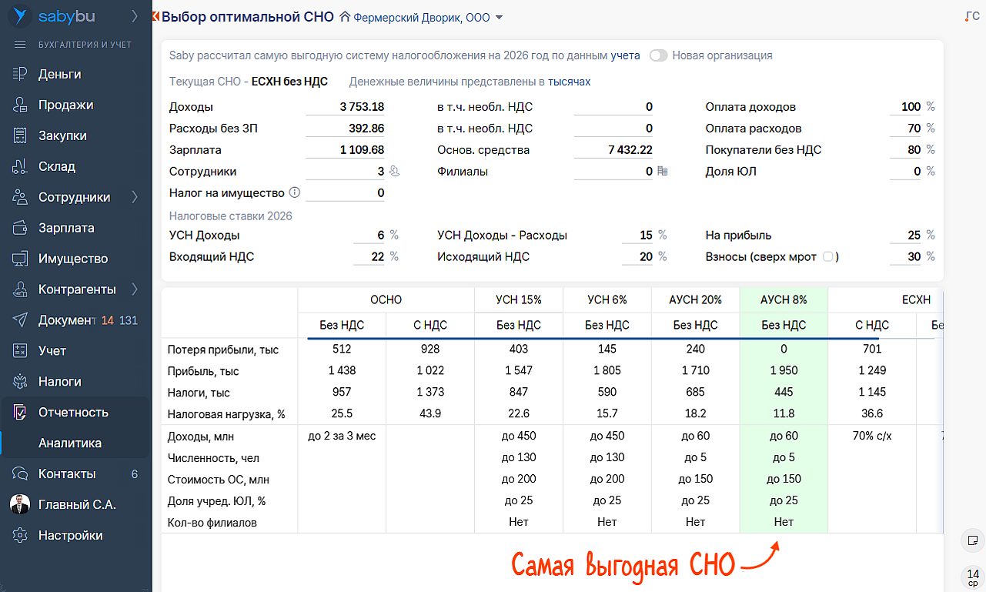Check the сверх мрот checkbox

point(827,256)
